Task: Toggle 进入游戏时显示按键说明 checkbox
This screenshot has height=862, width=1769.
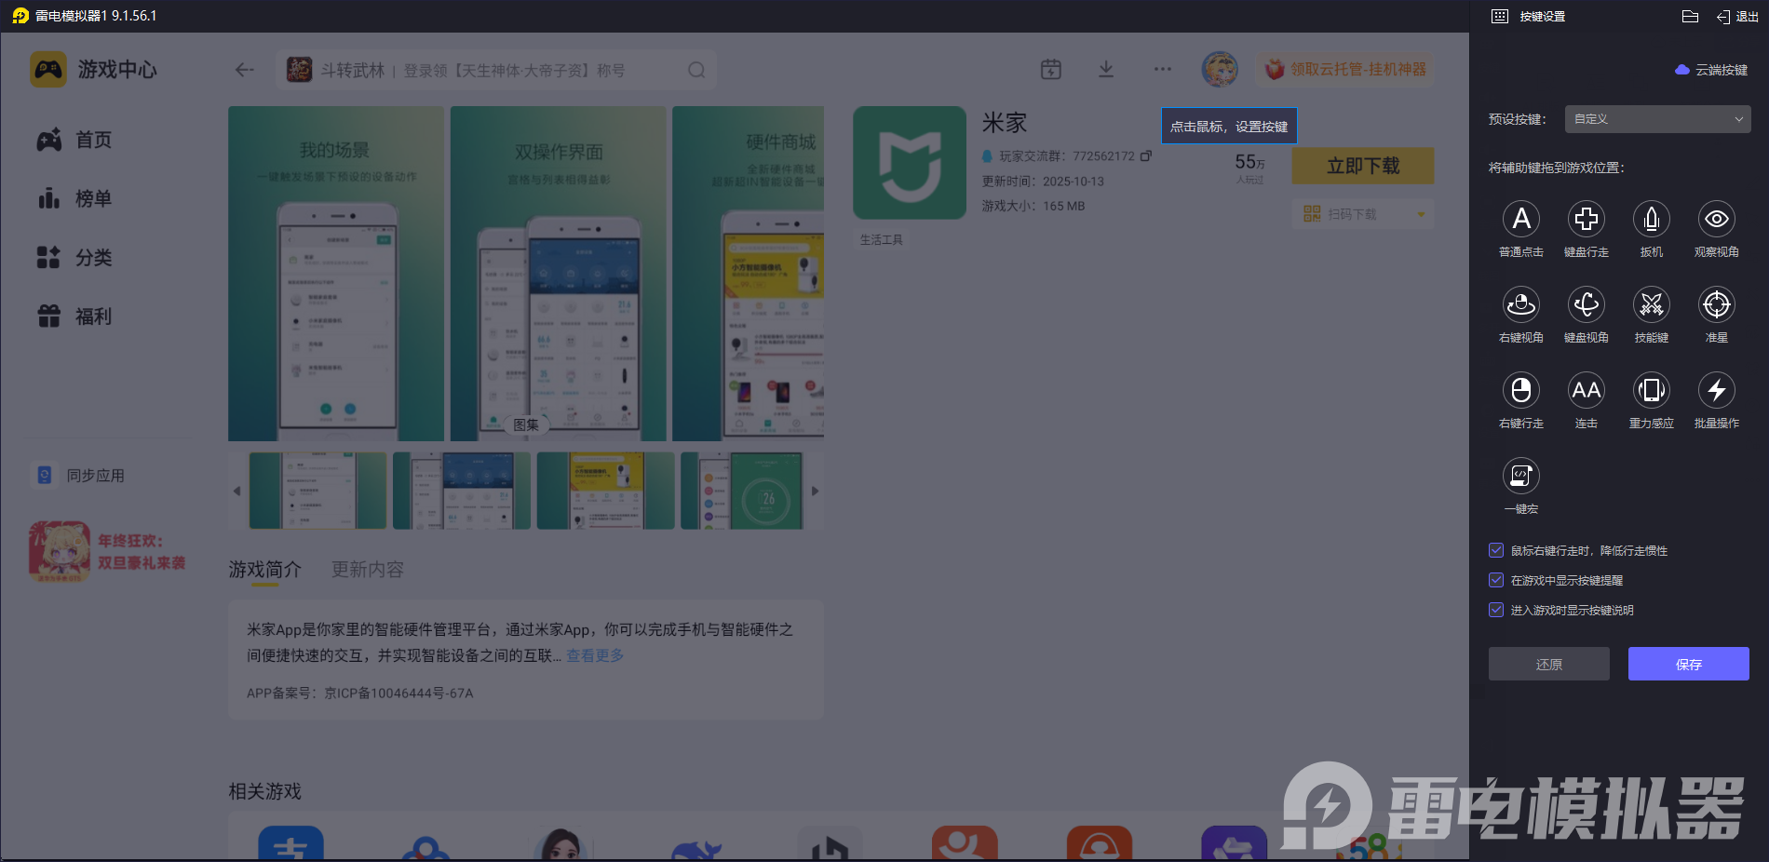Action: tap(1496, 610)
